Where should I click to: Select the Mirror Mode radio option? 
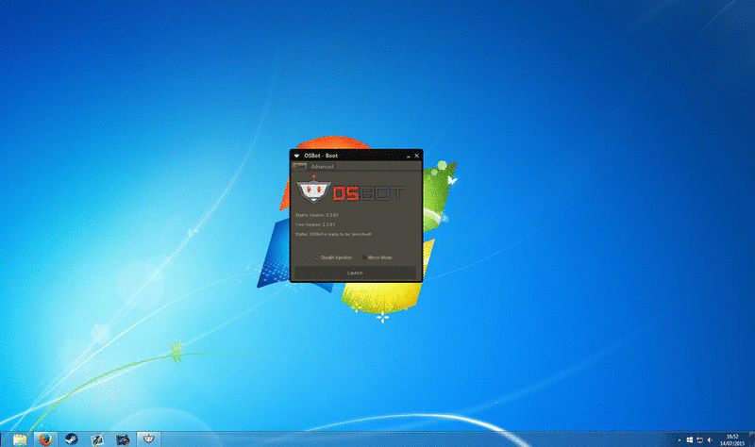tap(377, 257)
